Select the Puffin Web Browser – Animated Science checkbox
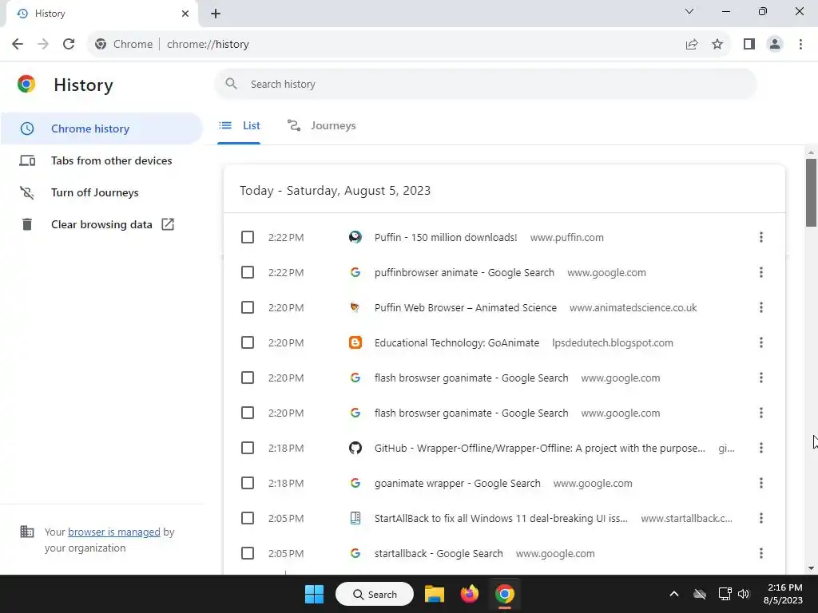Viewport: 818px width, 613px height. tap(248, 308)
